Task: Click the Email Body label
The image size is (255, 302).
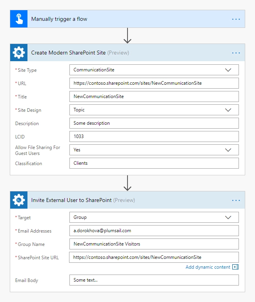Action: coord(27,280)
